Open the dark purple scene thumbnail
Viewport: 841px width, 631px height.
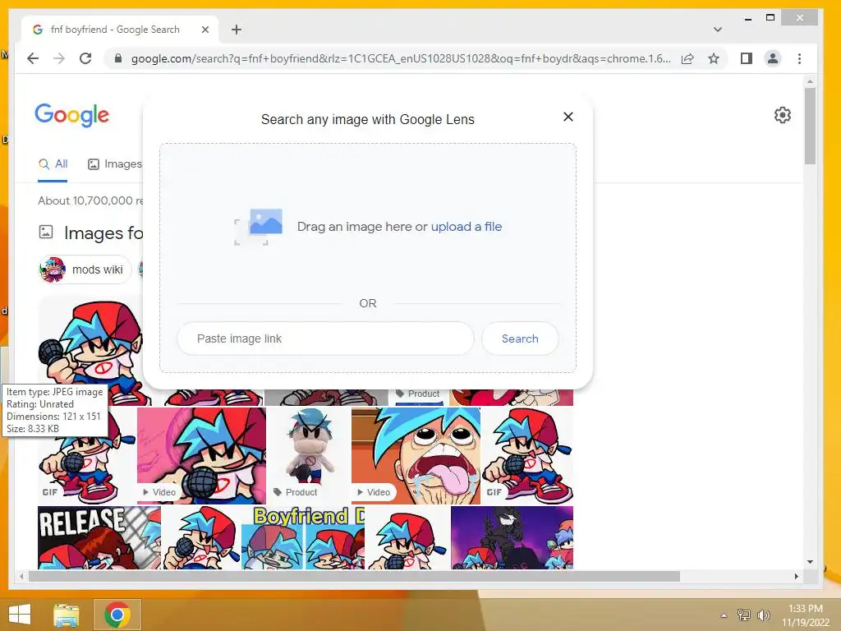(x=512, y=537)
